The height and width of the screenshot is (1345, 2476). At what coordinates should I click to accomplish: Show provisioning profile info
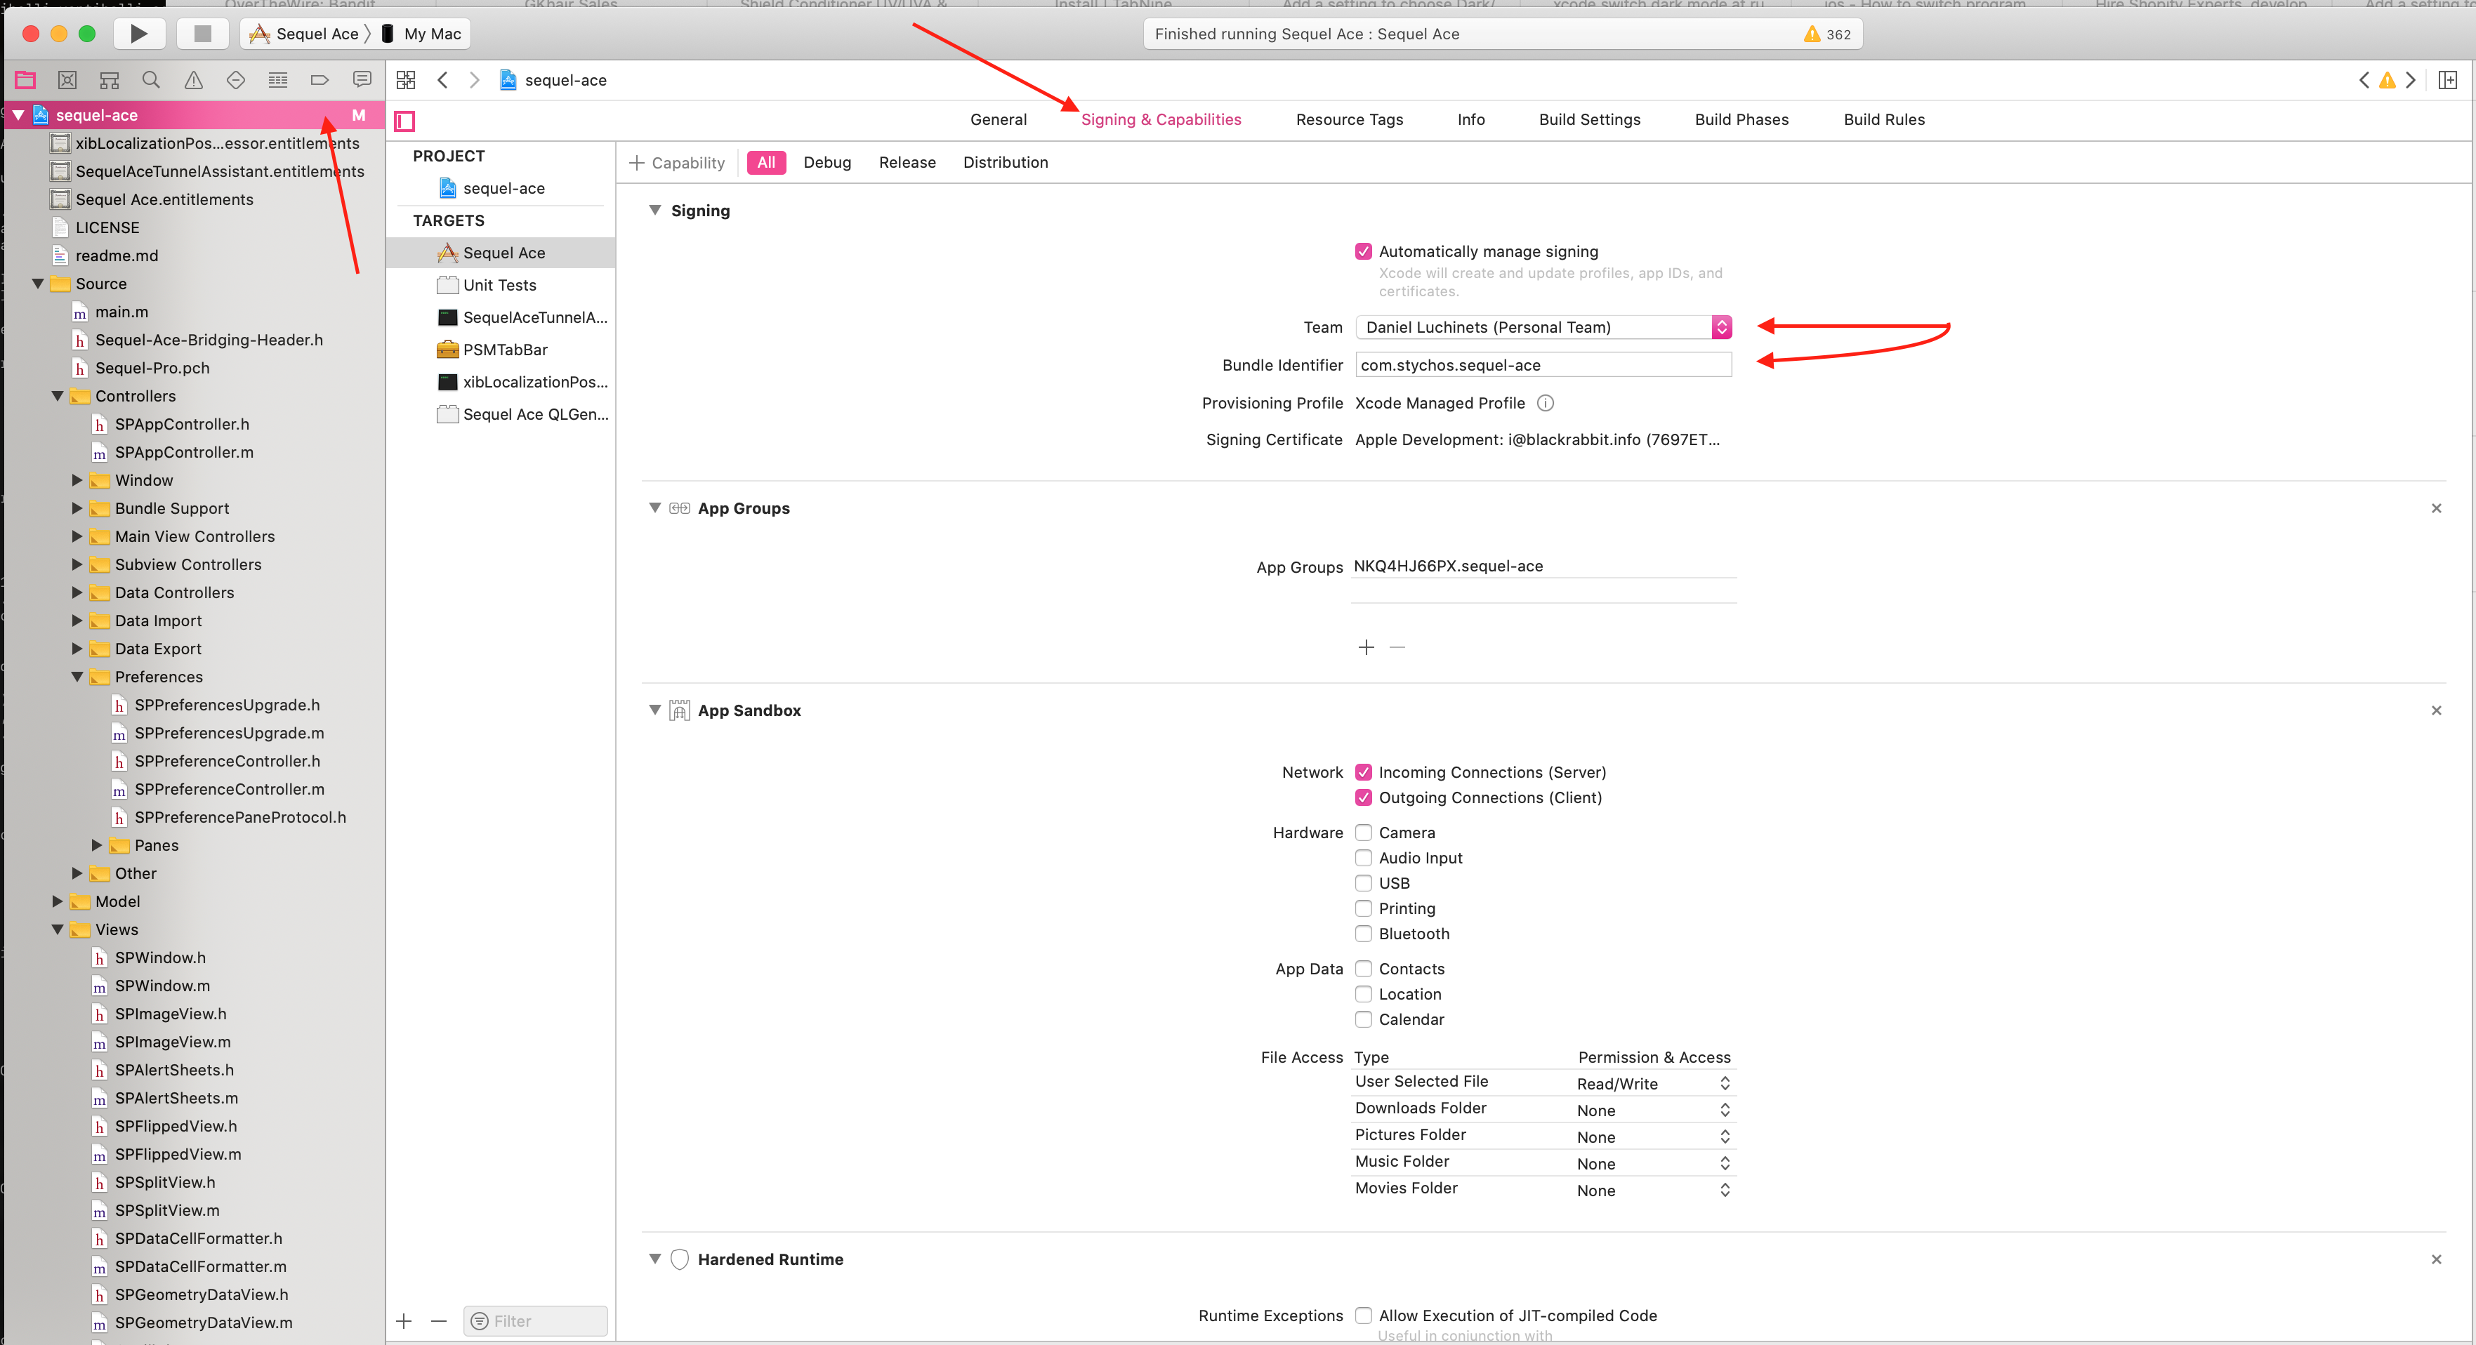1546,404
